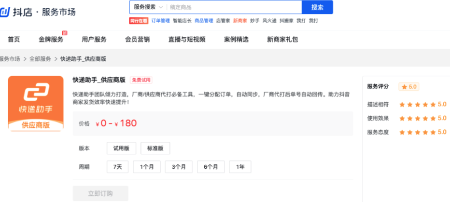Image resolution: width=450 pixels, height=202 pixels.
Task: Click the 新 badge on 金牌服务
Action: click(65, 33)
